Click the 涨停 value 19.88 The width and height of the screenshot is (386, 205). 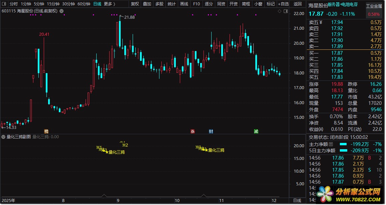click(337, 84)
